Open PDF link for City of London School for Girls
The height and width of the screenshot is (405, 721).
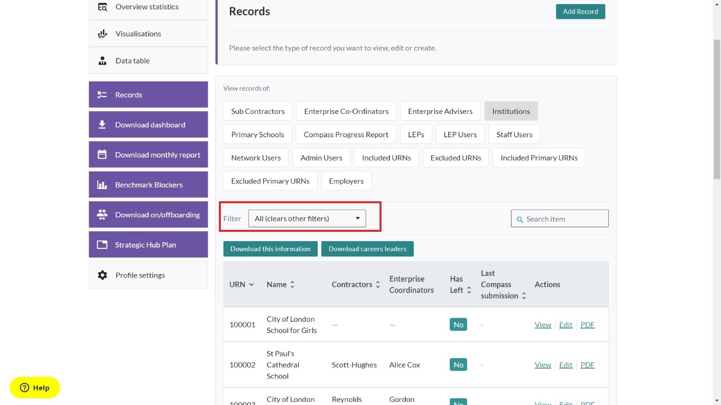pos(587,325)
